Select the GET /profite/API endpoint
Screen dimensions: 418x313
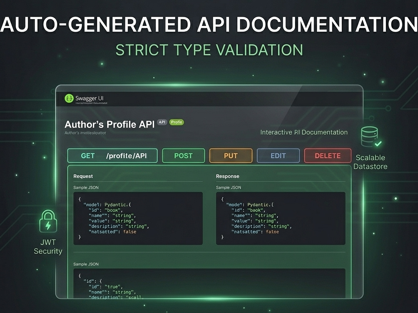coord(112,156)
